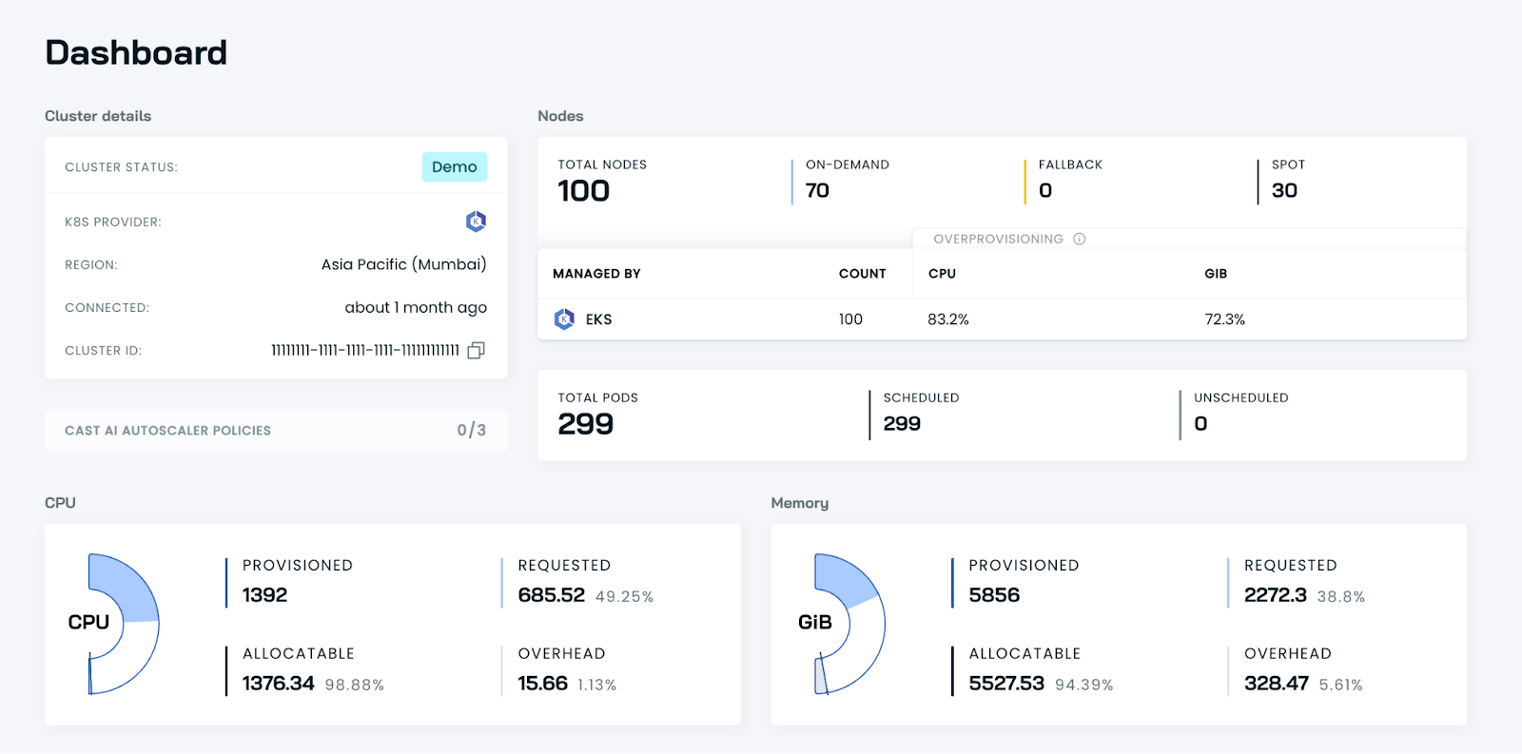Click the Managed By column header

[x=596, y=274]
